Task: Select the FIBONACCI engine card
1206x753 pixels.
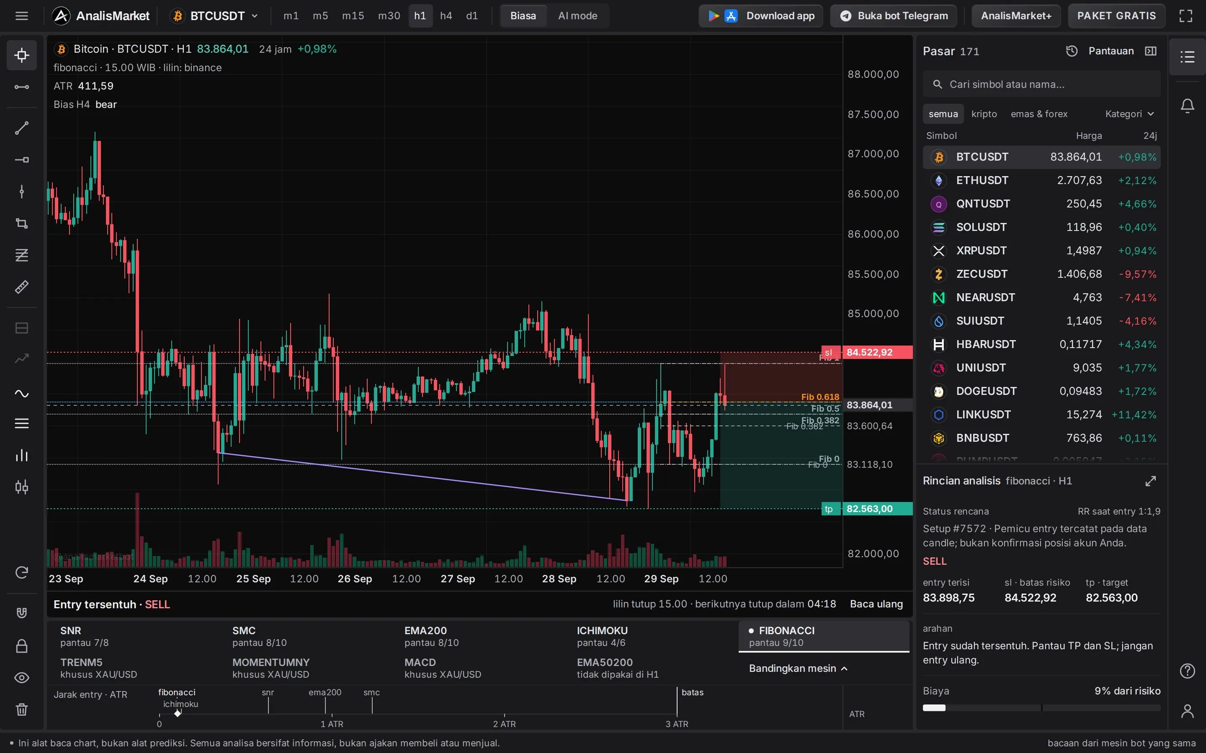Action: (824, 636)
